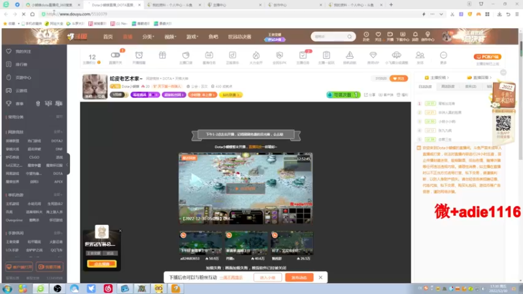Expand 全部 next to 单机热游 section
This screenshot has width=523, height=294.
click(x=58, y=195)
